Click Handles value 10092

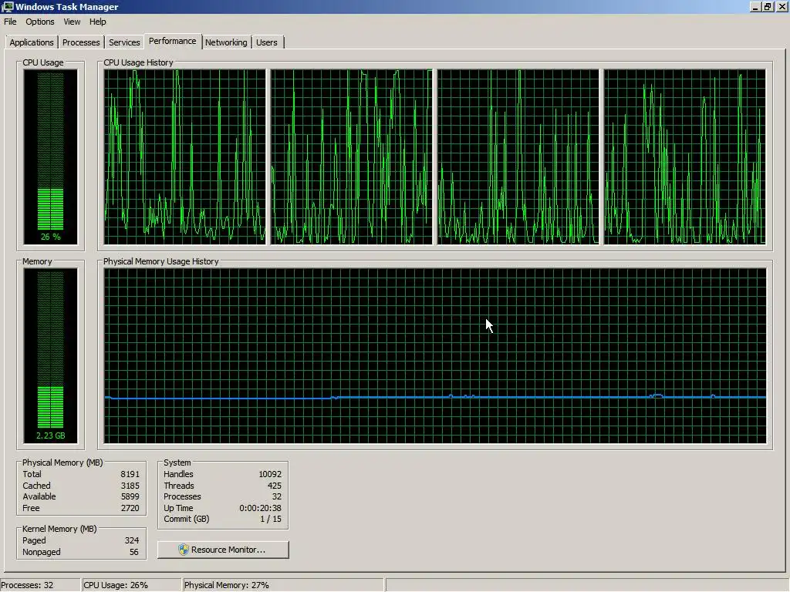coord(270,474)
